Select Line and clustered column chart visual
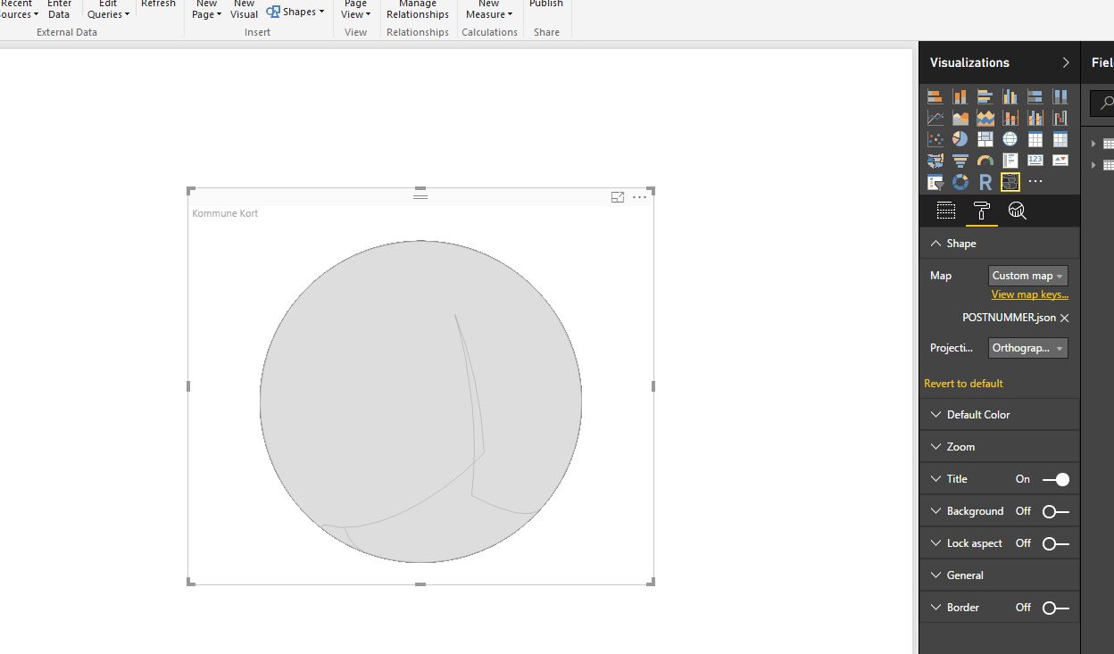 pos(1035,118)
